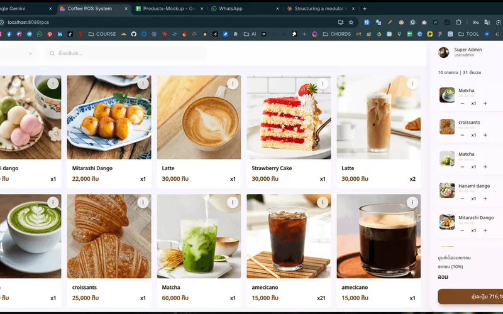Click the product search input field
Viewport: 503px width, 314px height.
click(126, 53)
